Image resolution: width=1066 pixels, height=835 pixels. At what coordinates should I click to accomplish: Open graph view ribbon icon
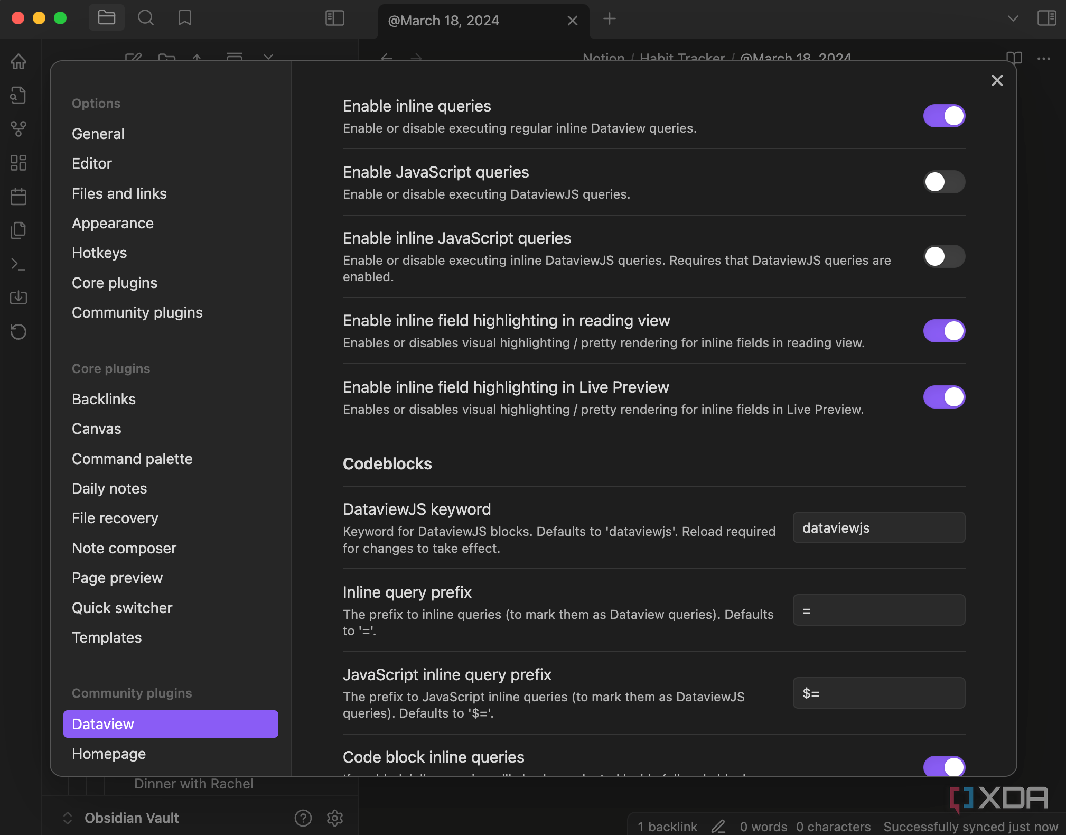18,129
